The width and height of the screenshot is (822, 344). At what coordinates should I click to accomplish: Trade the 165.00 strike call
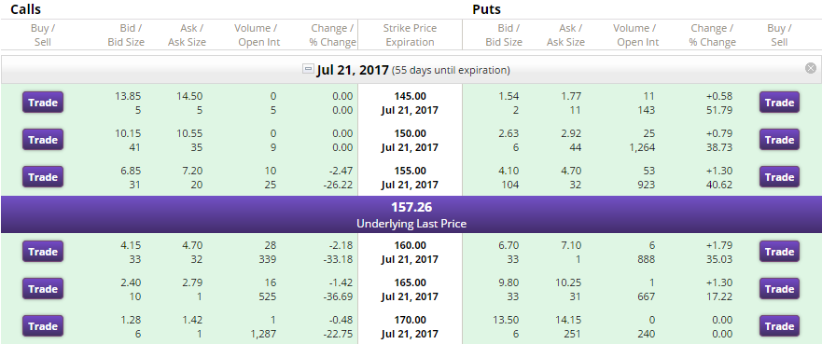[x=43, y=289]
